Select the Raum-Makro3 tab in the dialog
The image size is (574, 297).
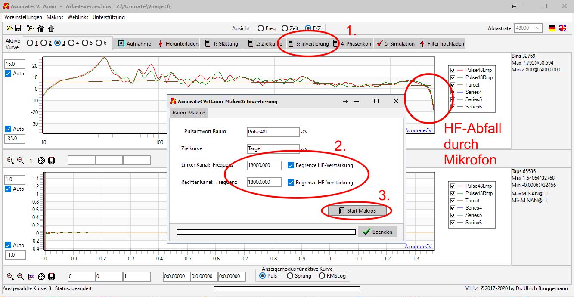(189, 112)
